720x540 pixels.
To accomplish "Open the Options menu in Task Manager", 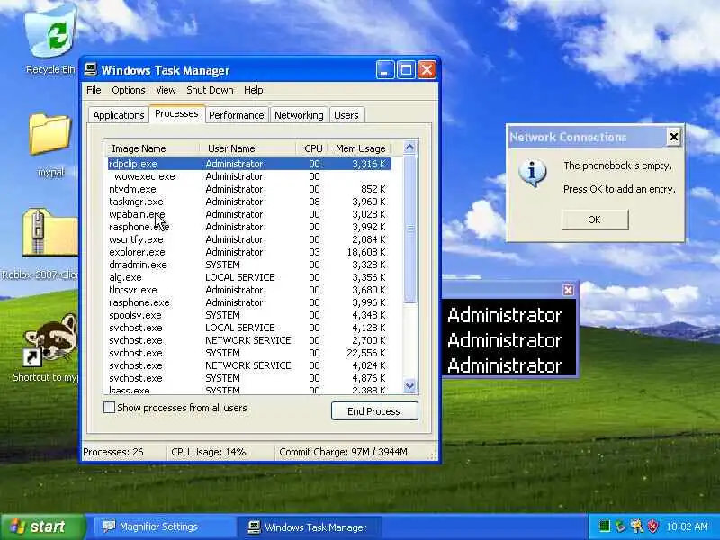I will [129, 90].
